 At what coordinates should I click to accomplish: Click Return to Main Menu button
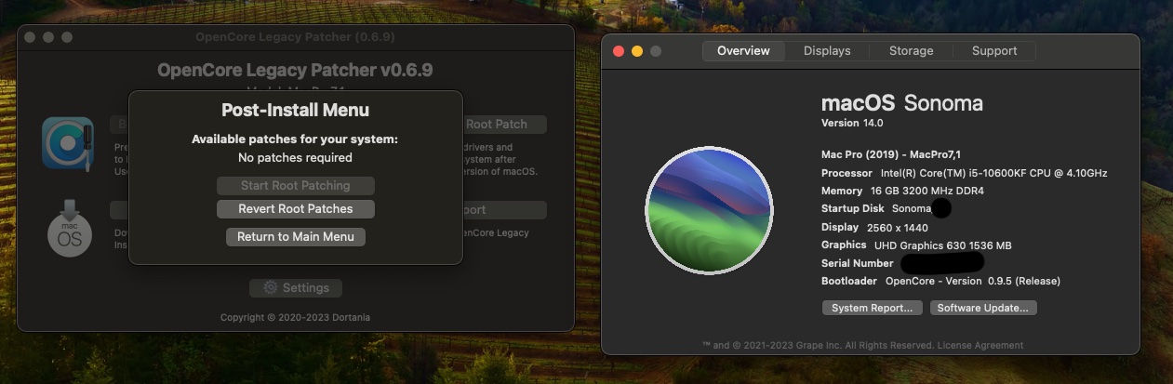pyautogui.click(x=296, y=237)
